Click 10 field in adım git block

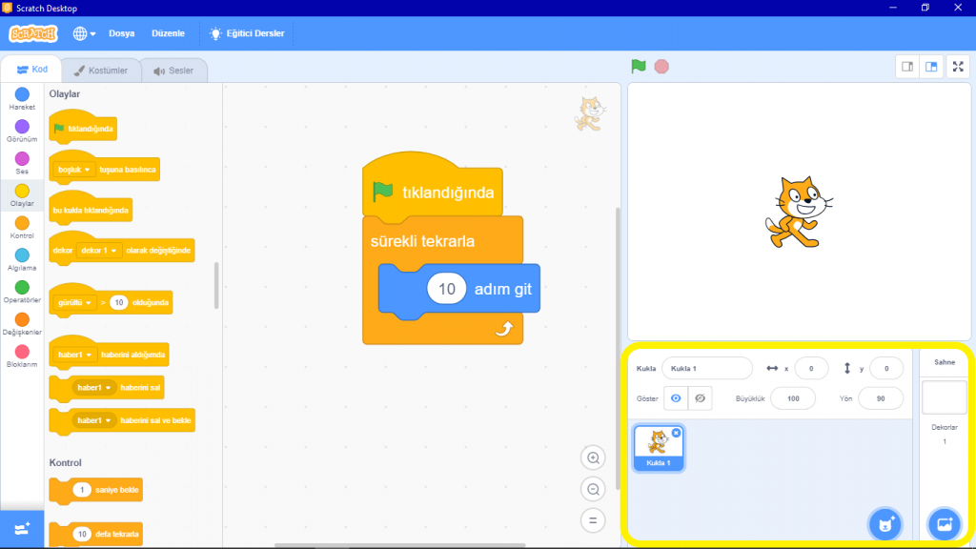[447, 289]
